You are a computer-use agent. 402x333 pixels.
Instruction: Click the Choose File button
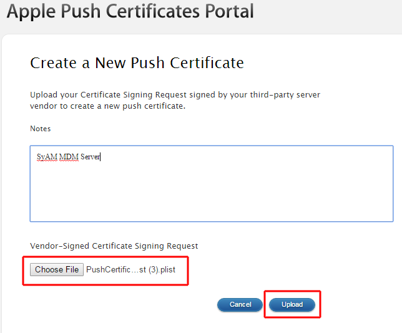click(57, 270)
